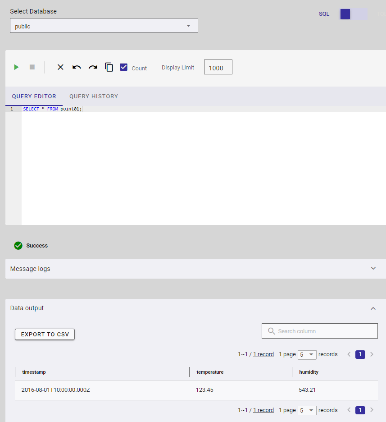Click the top '1 record' link

(x=263, y=354)
